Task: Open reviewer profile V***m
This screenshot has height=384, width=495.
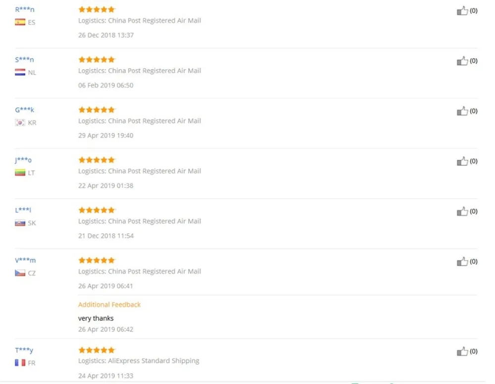Action: point(25,260)
